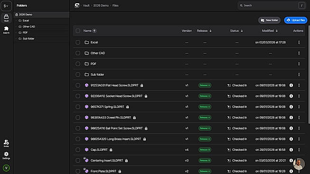The width and height of the screenshot is (310, 174).
Task: Click lock icon on Socket Head Screw
Action: pyautogui.click(x=146, y=96)
